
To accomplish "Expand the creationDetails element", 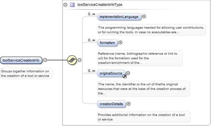I will [x=128, y=104].
